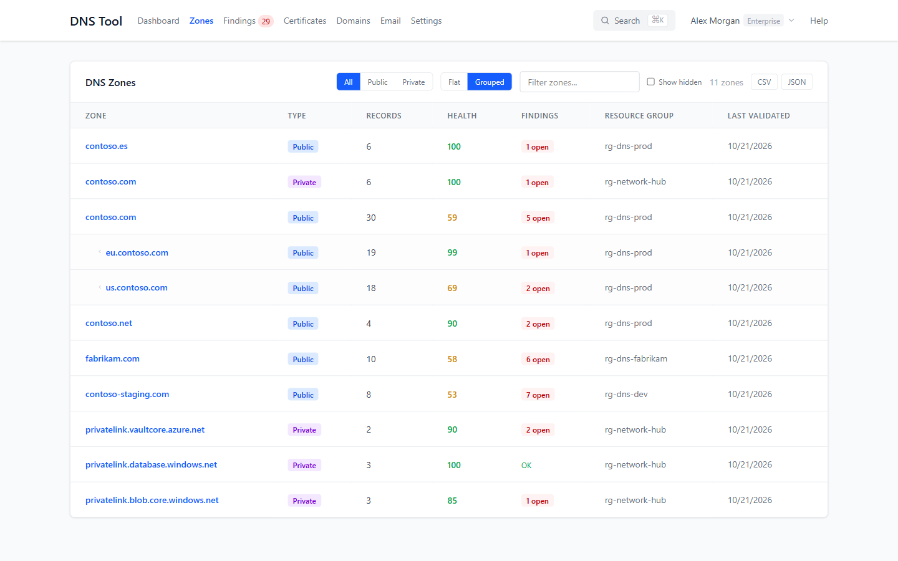
Task: Open privatelink.database.windows.net zone
Action: pyautogui.click(x=152, y=464)
